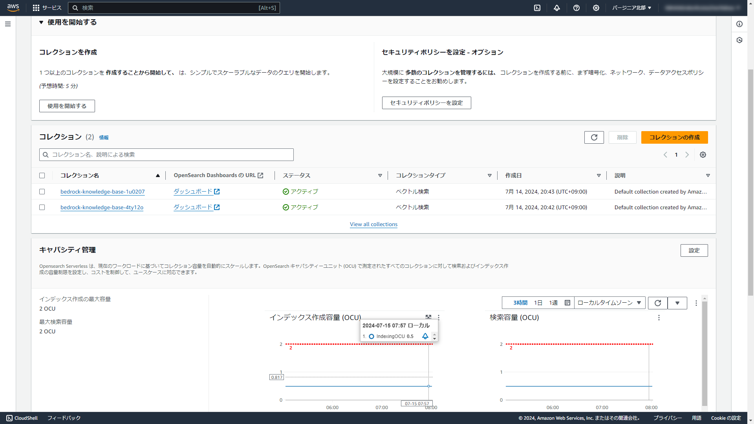
Task: Open the notifications bell in the top bar
Action: (x=557, y=8)
